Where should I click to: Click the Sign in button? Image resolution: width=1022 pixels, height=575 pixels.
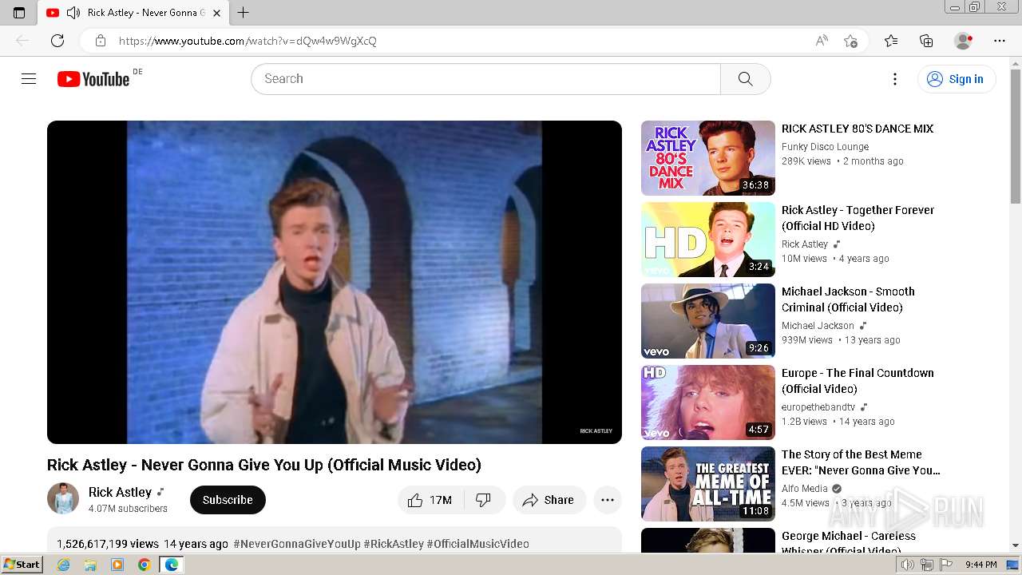(x=957, y=78)
